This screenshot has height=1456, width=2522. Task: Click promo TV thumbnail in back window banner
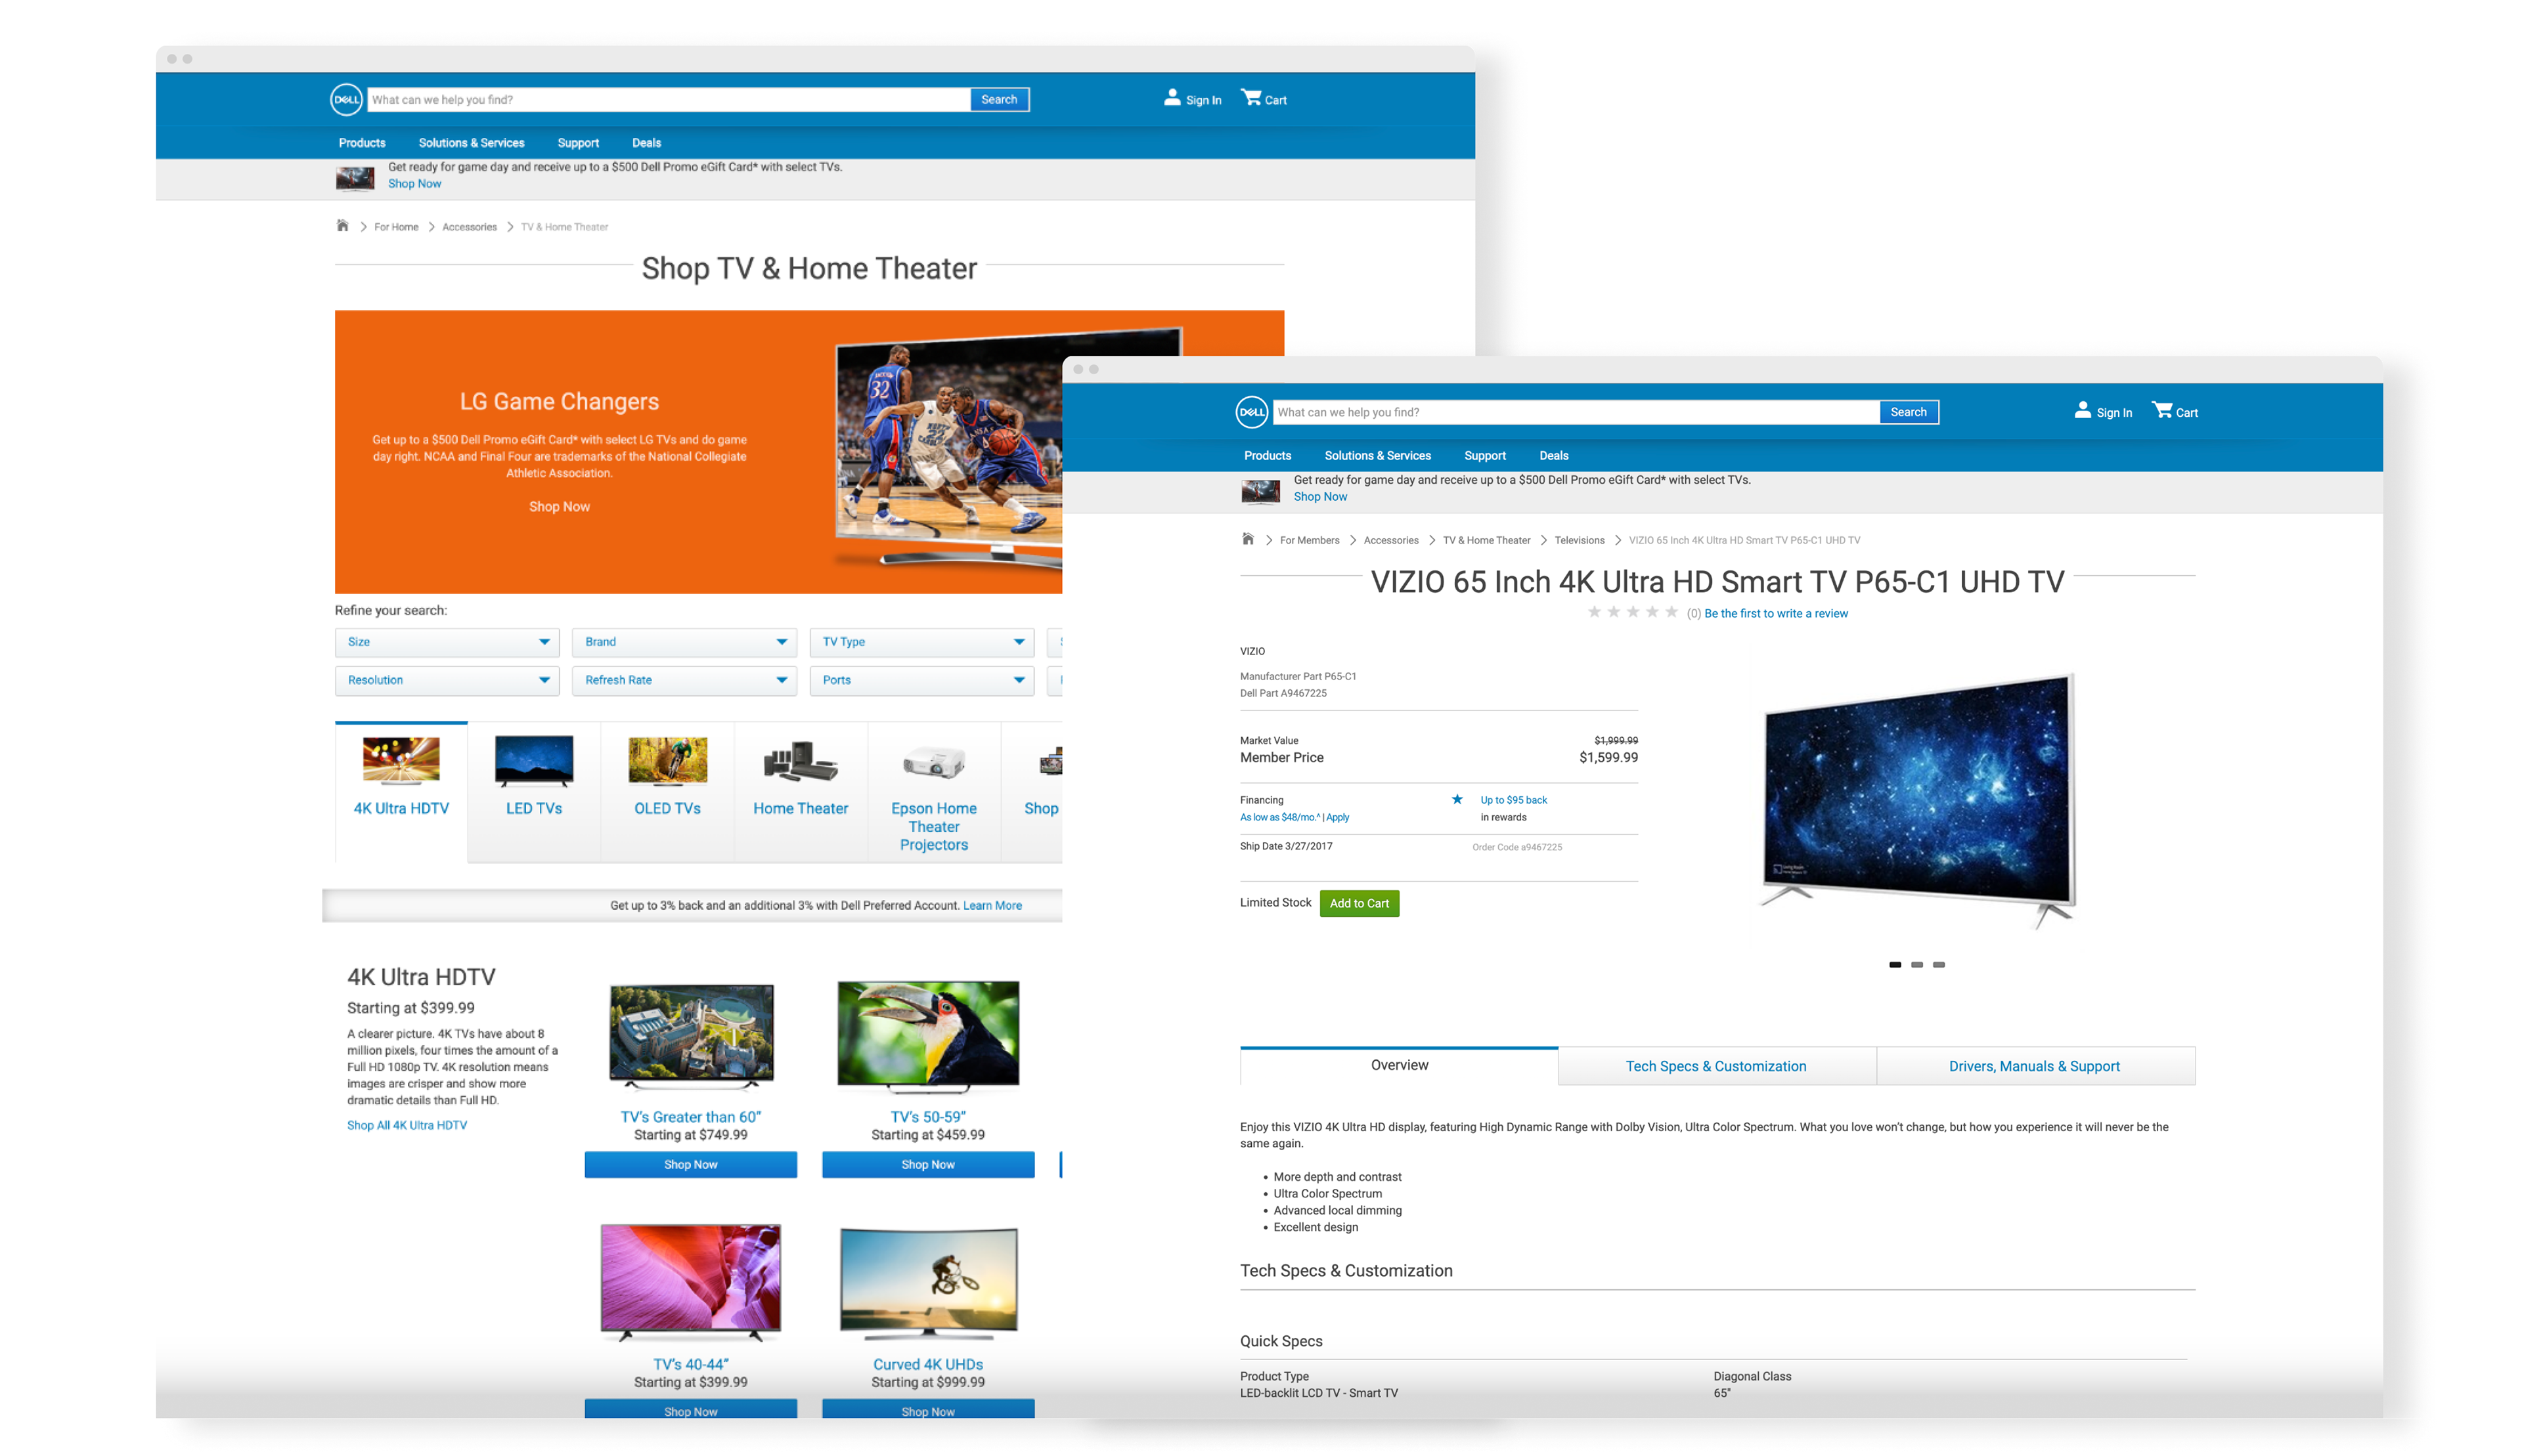pyautogui.click(x=354, y=179)
